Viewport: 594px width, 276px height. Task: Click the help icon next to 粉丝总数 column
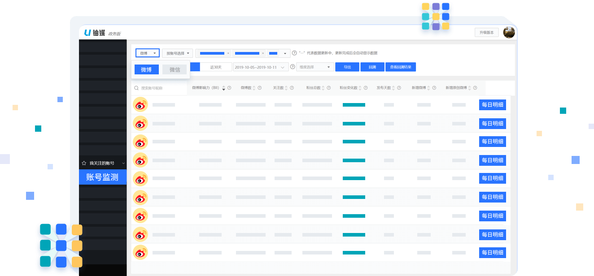click(x=329, y=88)
